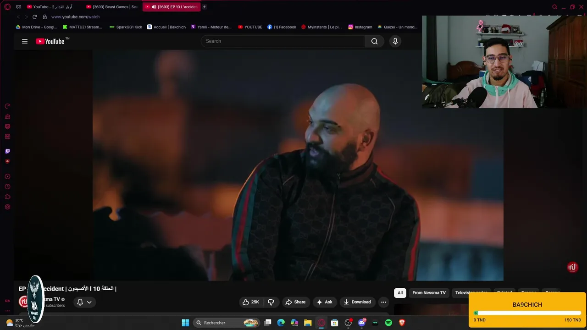
Task: Go back to previous page
Action: (18, 17)
